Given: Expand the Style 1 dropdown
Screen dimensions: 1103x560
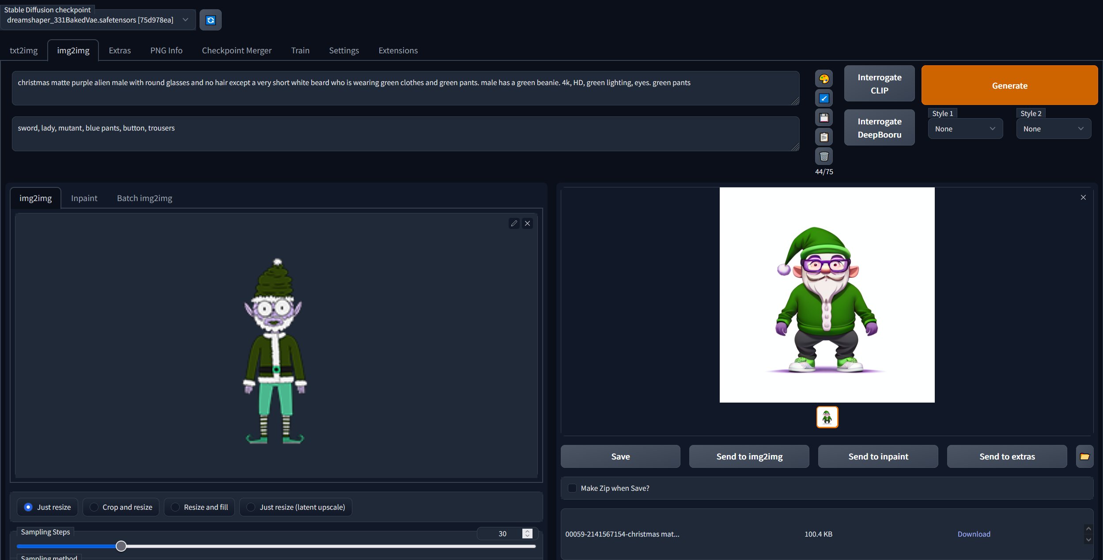Looking at the screenshot, I should [965, 129].
